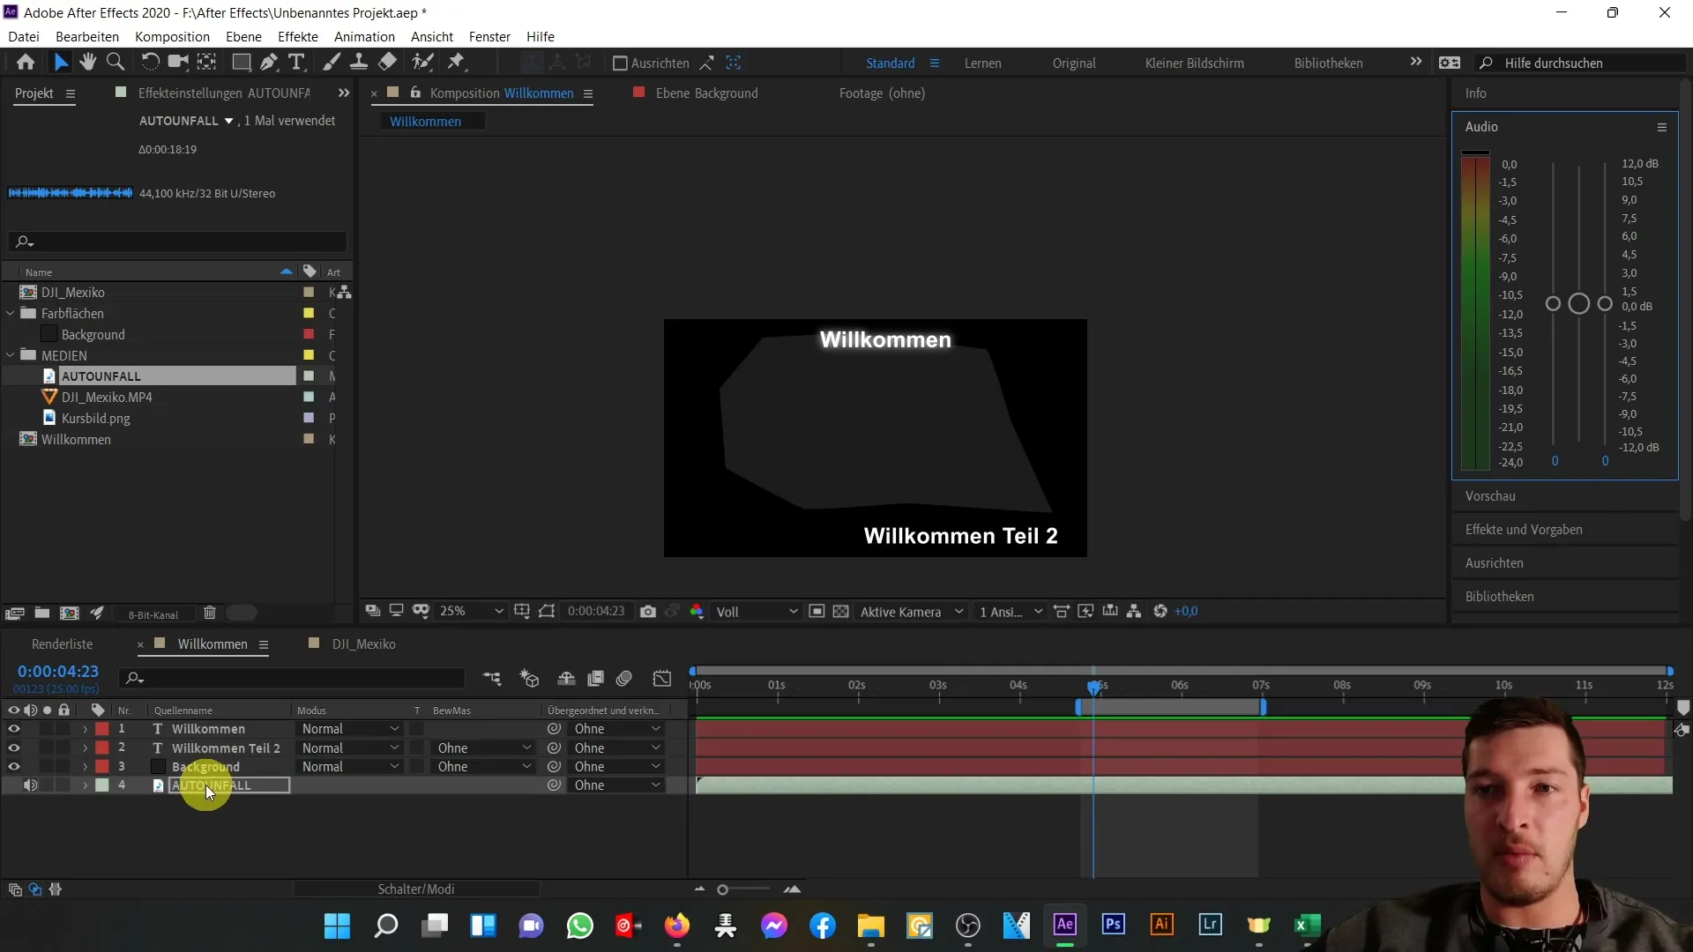Toggle visibility of AUTOUNFALL layer
The height and width of the screenshot is (952, 1693).
11,785
